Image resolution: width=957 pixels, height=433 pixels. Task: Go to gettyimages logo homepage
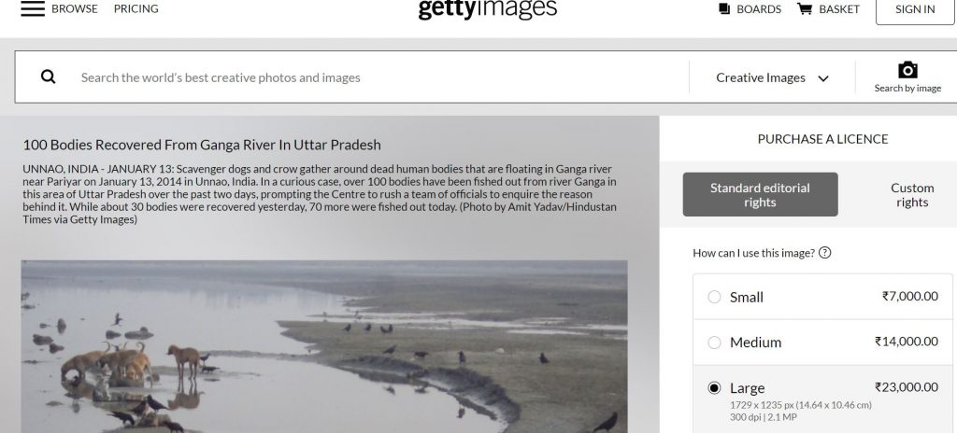[487, 9]
